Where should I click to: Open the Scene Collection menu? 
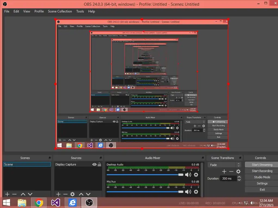(60, 11)
